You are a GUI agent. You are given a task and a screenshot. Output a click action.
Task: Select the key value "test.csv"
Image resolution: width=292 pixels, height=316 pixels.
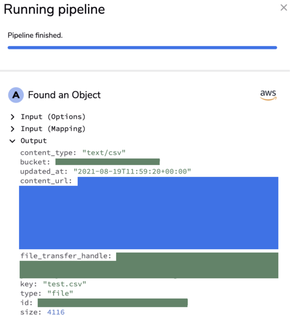(65, 284)
